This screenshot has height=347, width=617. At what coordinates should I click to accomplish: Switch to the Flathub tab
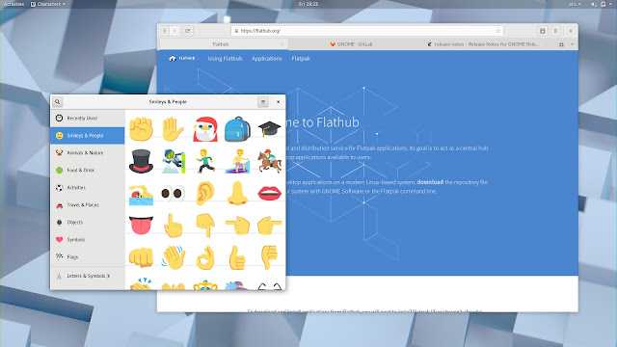[223, 44]
